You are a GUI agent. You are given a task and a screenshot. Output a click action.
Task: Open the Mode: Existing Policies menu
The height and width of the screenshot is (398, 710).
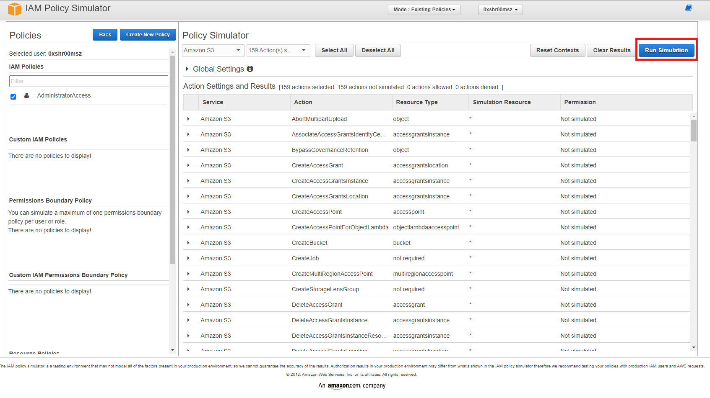click(x=424, y=10)
